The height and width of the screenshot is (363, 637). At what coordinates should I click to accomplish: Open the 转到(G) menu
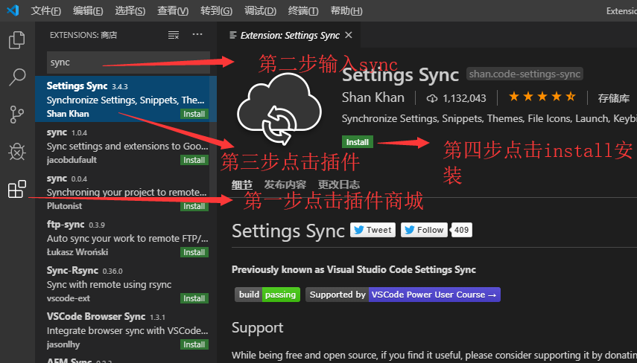point(216,10)
